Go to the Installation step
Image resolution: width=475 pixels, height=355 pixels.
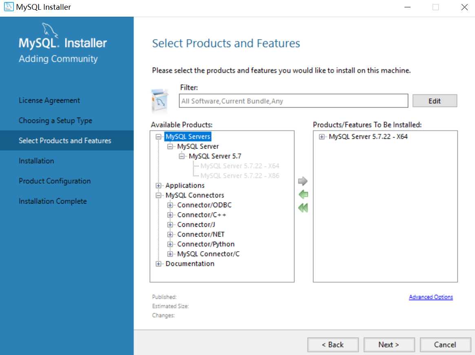pyautogui.click(x=36, y=161)
